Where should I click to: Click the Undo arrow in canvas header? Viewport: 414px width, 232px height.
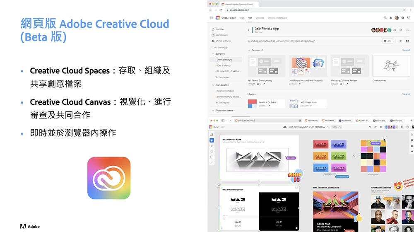click(x=370, y=127)
